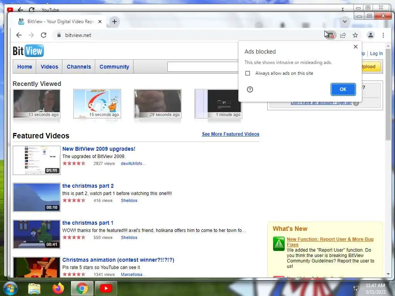Focus the BitView search field
Viewport: 395px width, 296px height.
[x=203, y=67]
